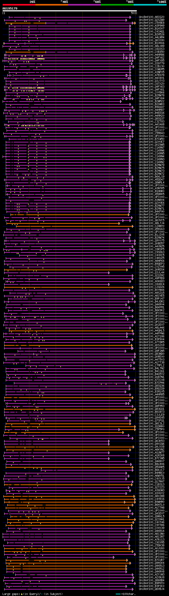The height and width of the screenshot is (596, 169).
Task: Choose hit UniRef100_Q3JL44
Action: pos(152,272)
